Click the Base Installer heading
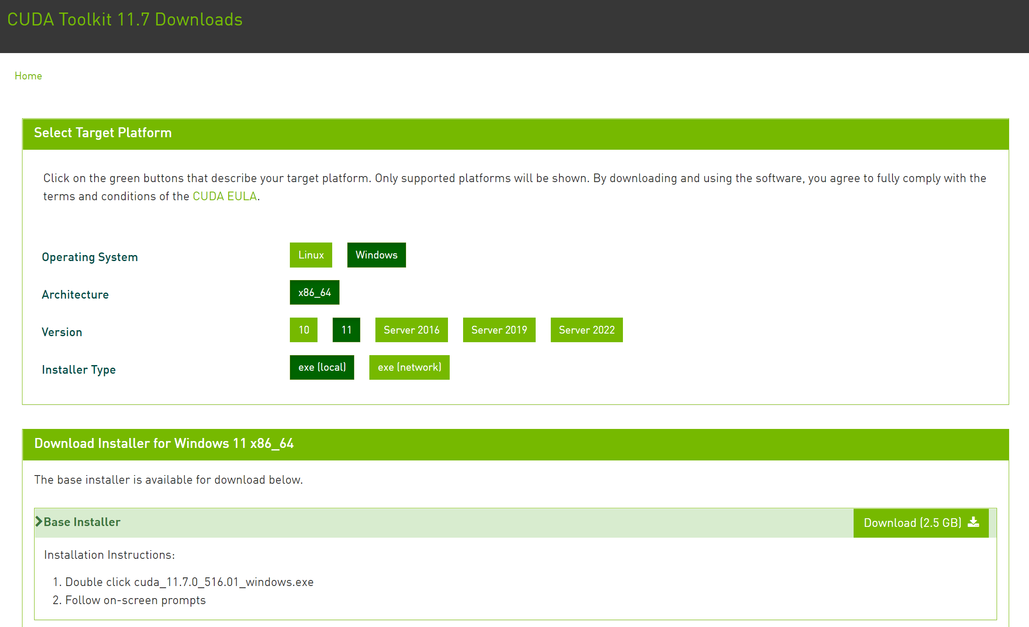This screenshot has height=627, width=1029. pos(82,522)
